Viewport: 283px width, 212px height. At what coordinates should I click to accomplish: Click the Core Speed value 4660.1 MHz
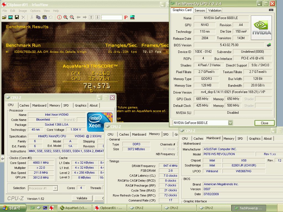point(41,163)
